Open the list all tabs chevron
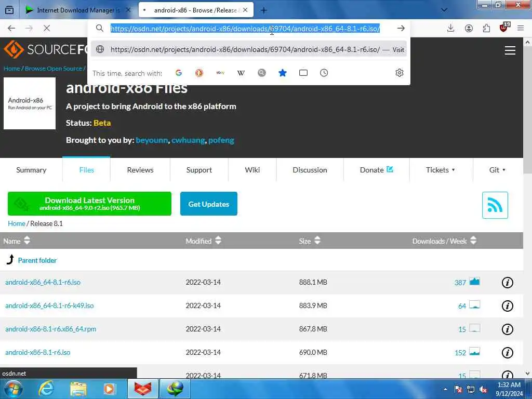Image resolution: width=532 pixels, height=399 pixels. pos(444,10)
